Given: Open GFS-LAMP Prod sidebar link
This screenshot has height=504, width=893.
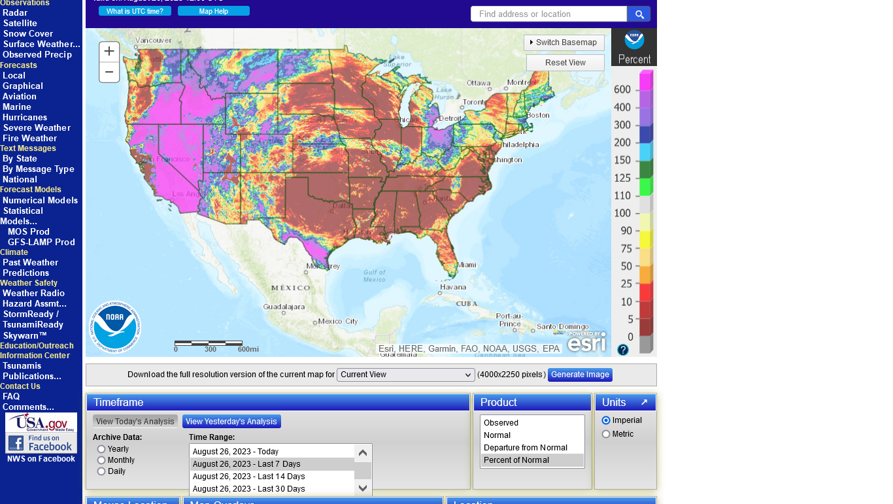Looking at the screenshot, I should [41, 242].
